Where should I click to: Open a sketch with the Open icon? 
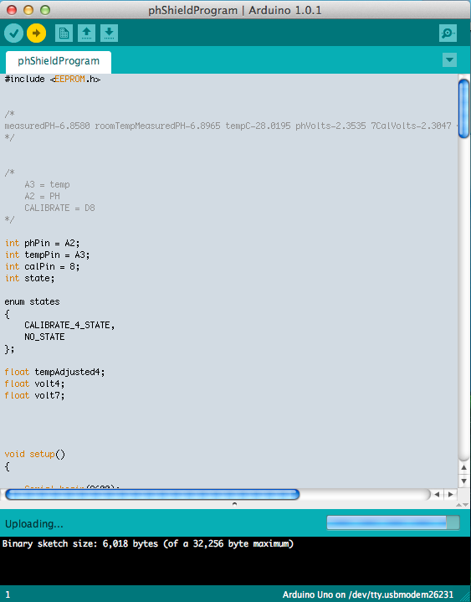tap(87, 33)
